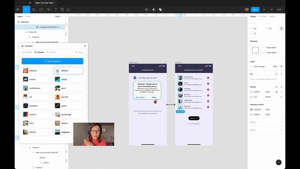Click the constrain proportions icon

point(281,28)
